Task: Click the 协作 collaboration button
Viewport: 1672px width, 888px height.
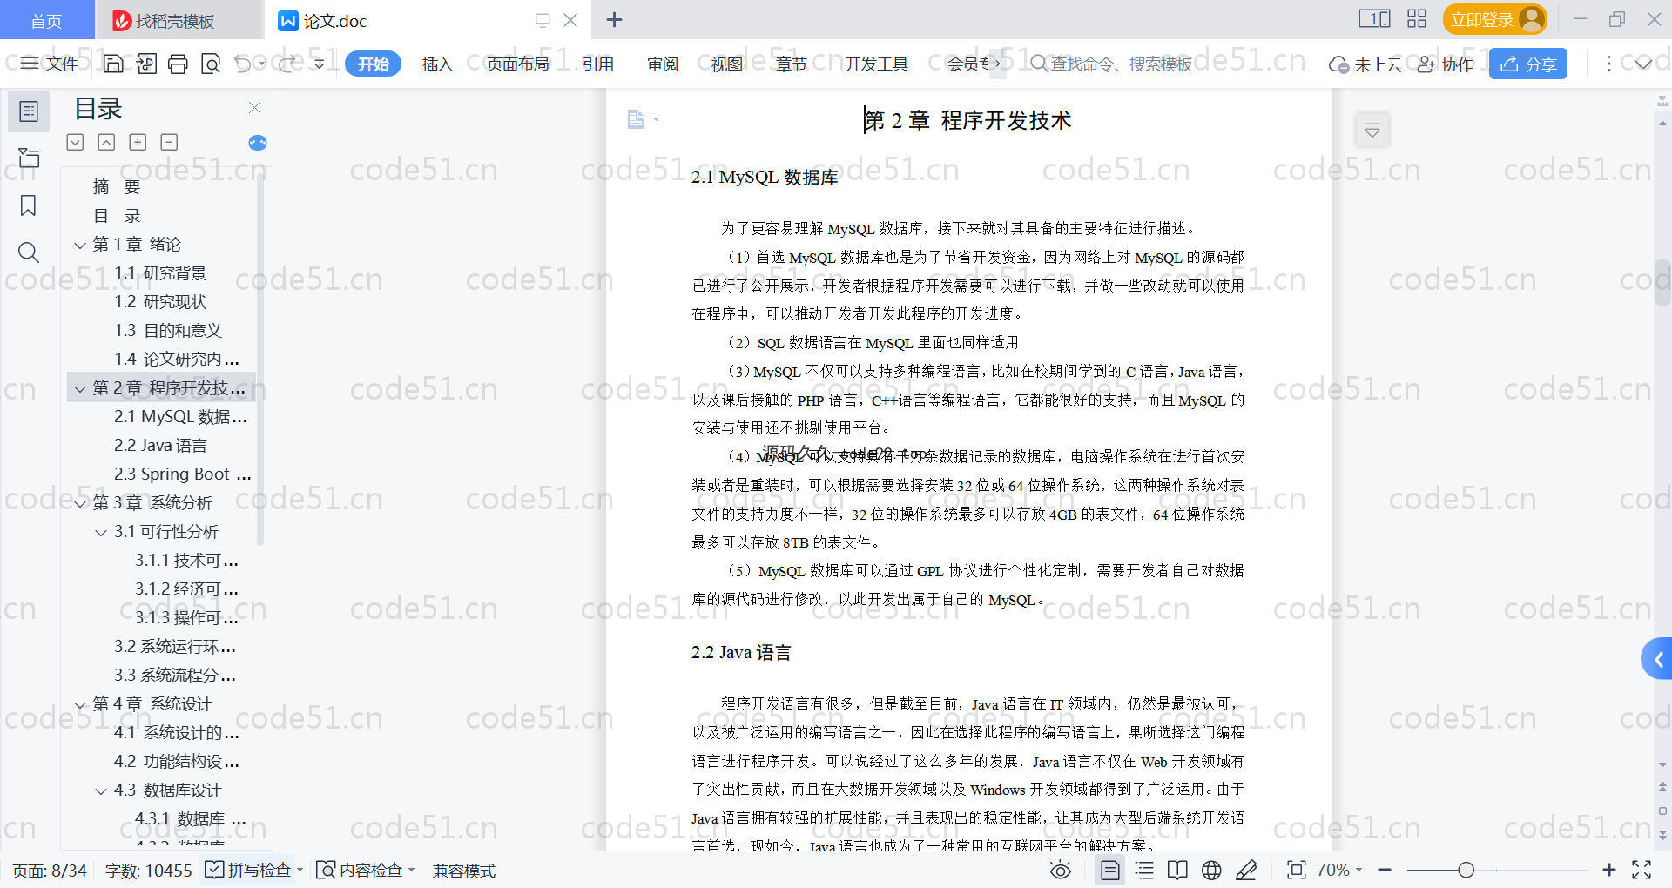Action: 1446,64
